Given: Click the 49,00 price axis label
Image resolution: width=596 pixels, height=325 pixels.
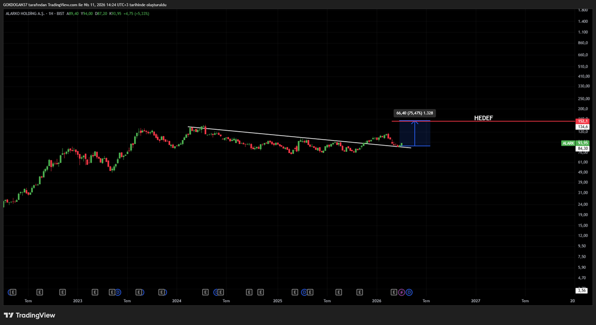Looking at the screenshot, I should (583, 172).
